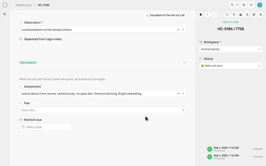Viewport: 266px width, 166px height.
Task: Click the HC-0184 / 7756 title
Action: click(231, 29)
